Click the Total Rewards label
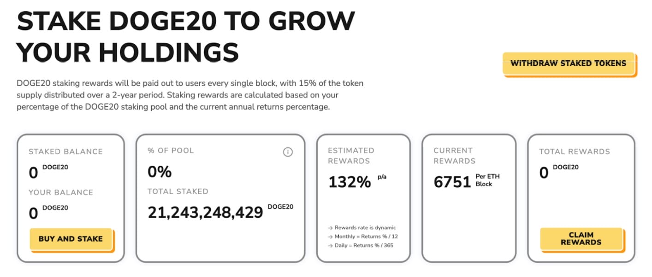This screenshot has width=652, height=277. pos(575,151)
